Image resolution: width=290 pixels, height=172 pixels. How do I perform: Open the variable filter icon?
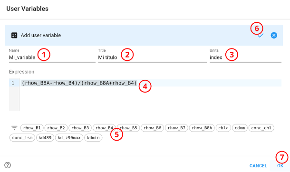pyautogui.click(x=14, y=128)
